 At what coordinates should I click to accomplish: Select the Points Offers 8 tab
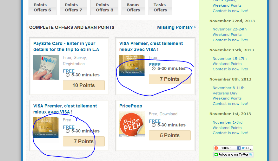(104, 7)
